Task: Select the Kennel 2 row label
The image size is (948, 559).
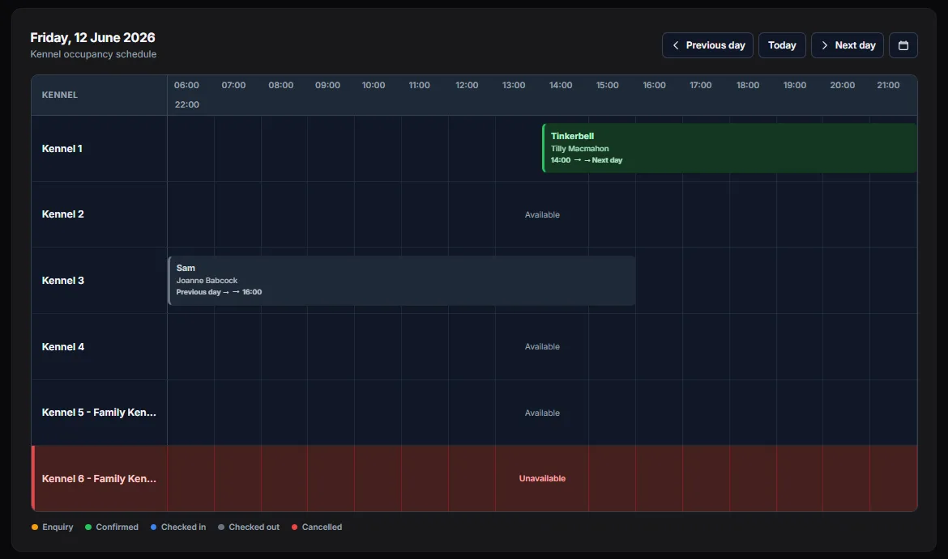Action: pos(63,214)
